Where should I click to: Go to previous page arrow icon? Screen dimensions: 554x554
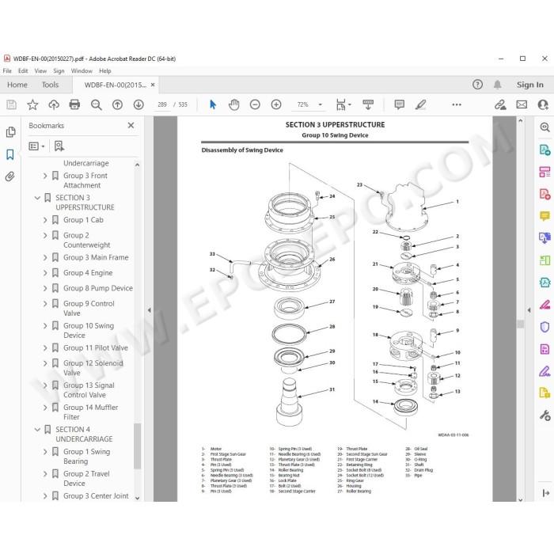click(x=117, y=104)
